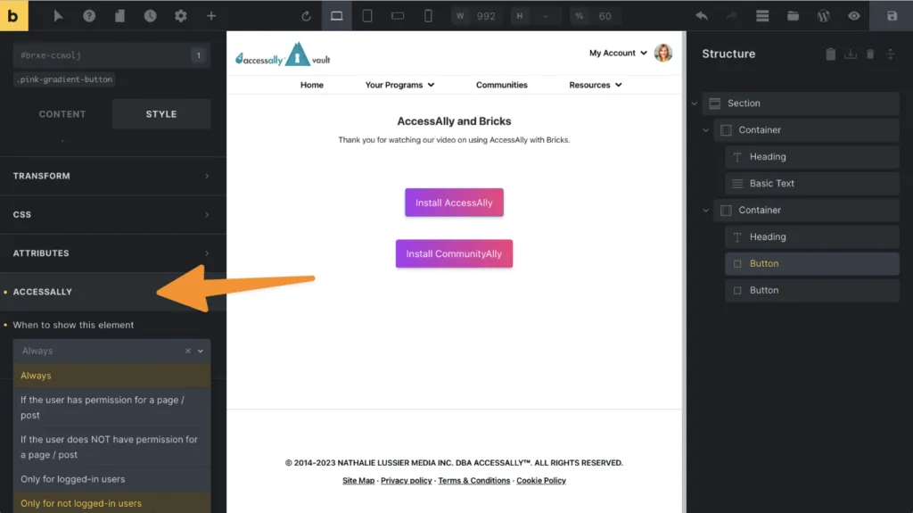Click the user avatar picture
Image resolution: width=913 pixels, height=513 pixels.
coord(663,53)
